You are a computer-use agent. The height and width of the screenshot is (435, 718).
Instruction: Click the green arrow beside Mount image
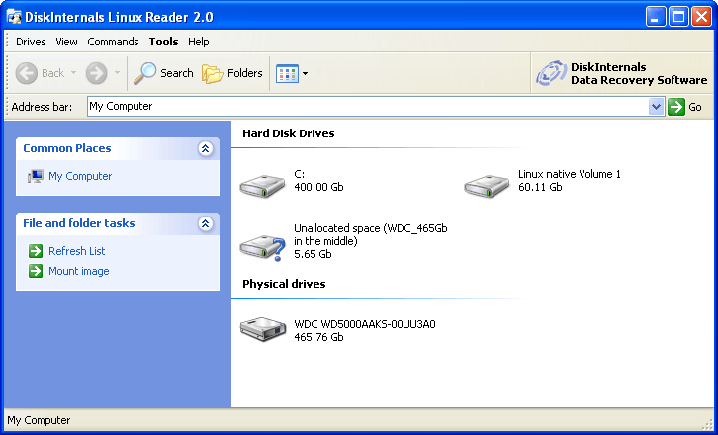coord(36,271)
